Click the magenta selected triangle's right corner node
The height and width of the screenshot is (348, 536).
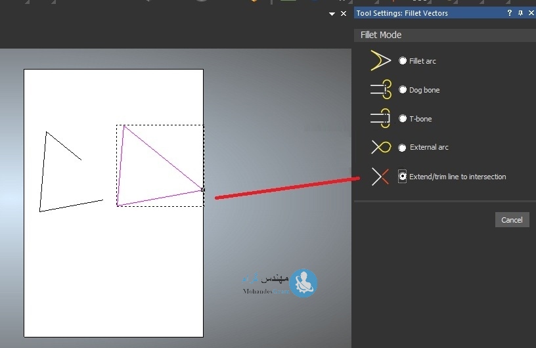point(202,190)
